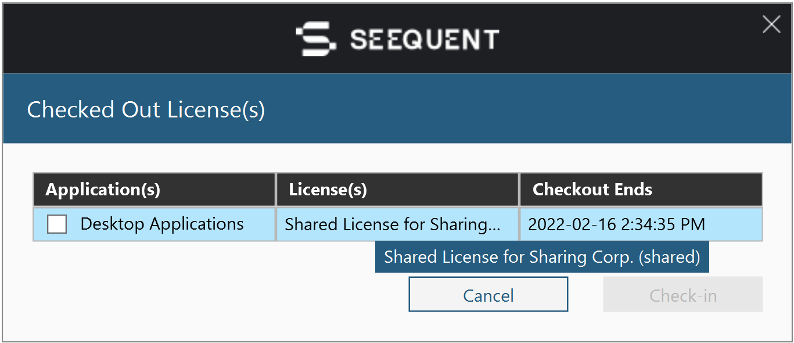Screen dimensions: 794x343
Task: Sort by the Application(s) column header
Action: click(154, 190)
